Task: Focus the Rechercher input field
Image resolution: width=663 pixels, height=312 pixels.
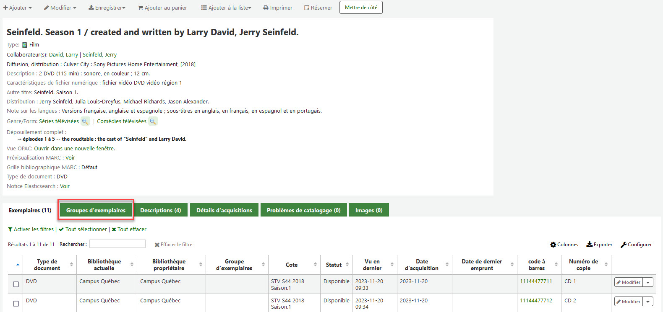Action: click(x=117, y=244)
